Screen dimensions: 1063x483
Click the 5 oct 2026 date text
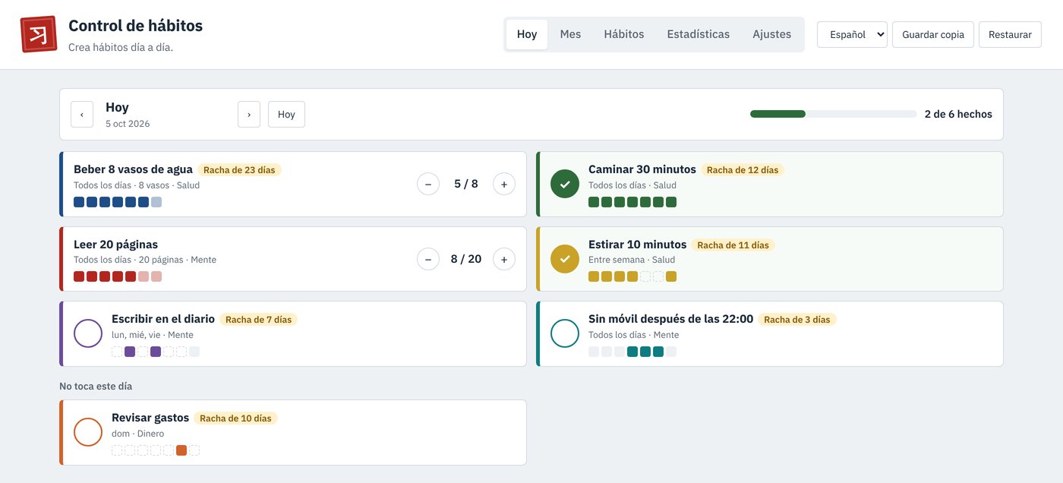[x=128, y=124]
